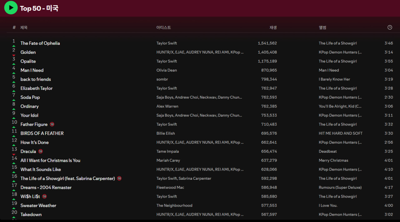Open the How It's Done track
Screen dimensions: 400x222
(x=35, y=142)
